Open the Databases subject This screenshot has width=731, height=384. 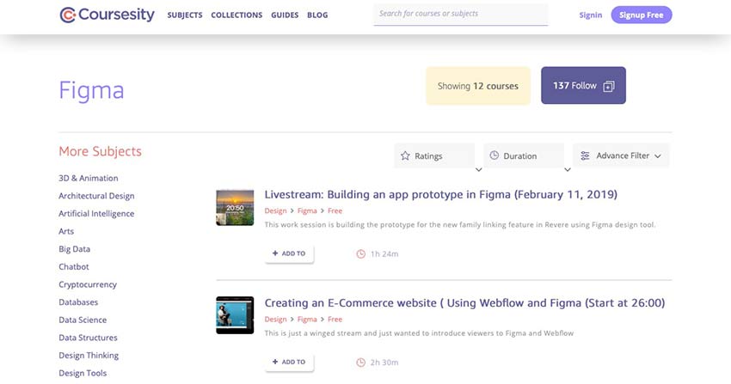pos(78,302)
